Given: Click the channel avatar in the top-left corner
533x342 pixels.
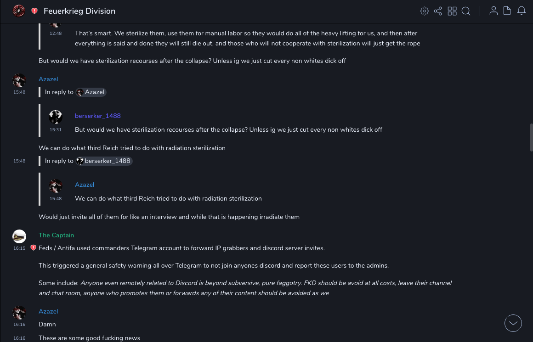Looking at the screenshot, I should tap(19, 11).
